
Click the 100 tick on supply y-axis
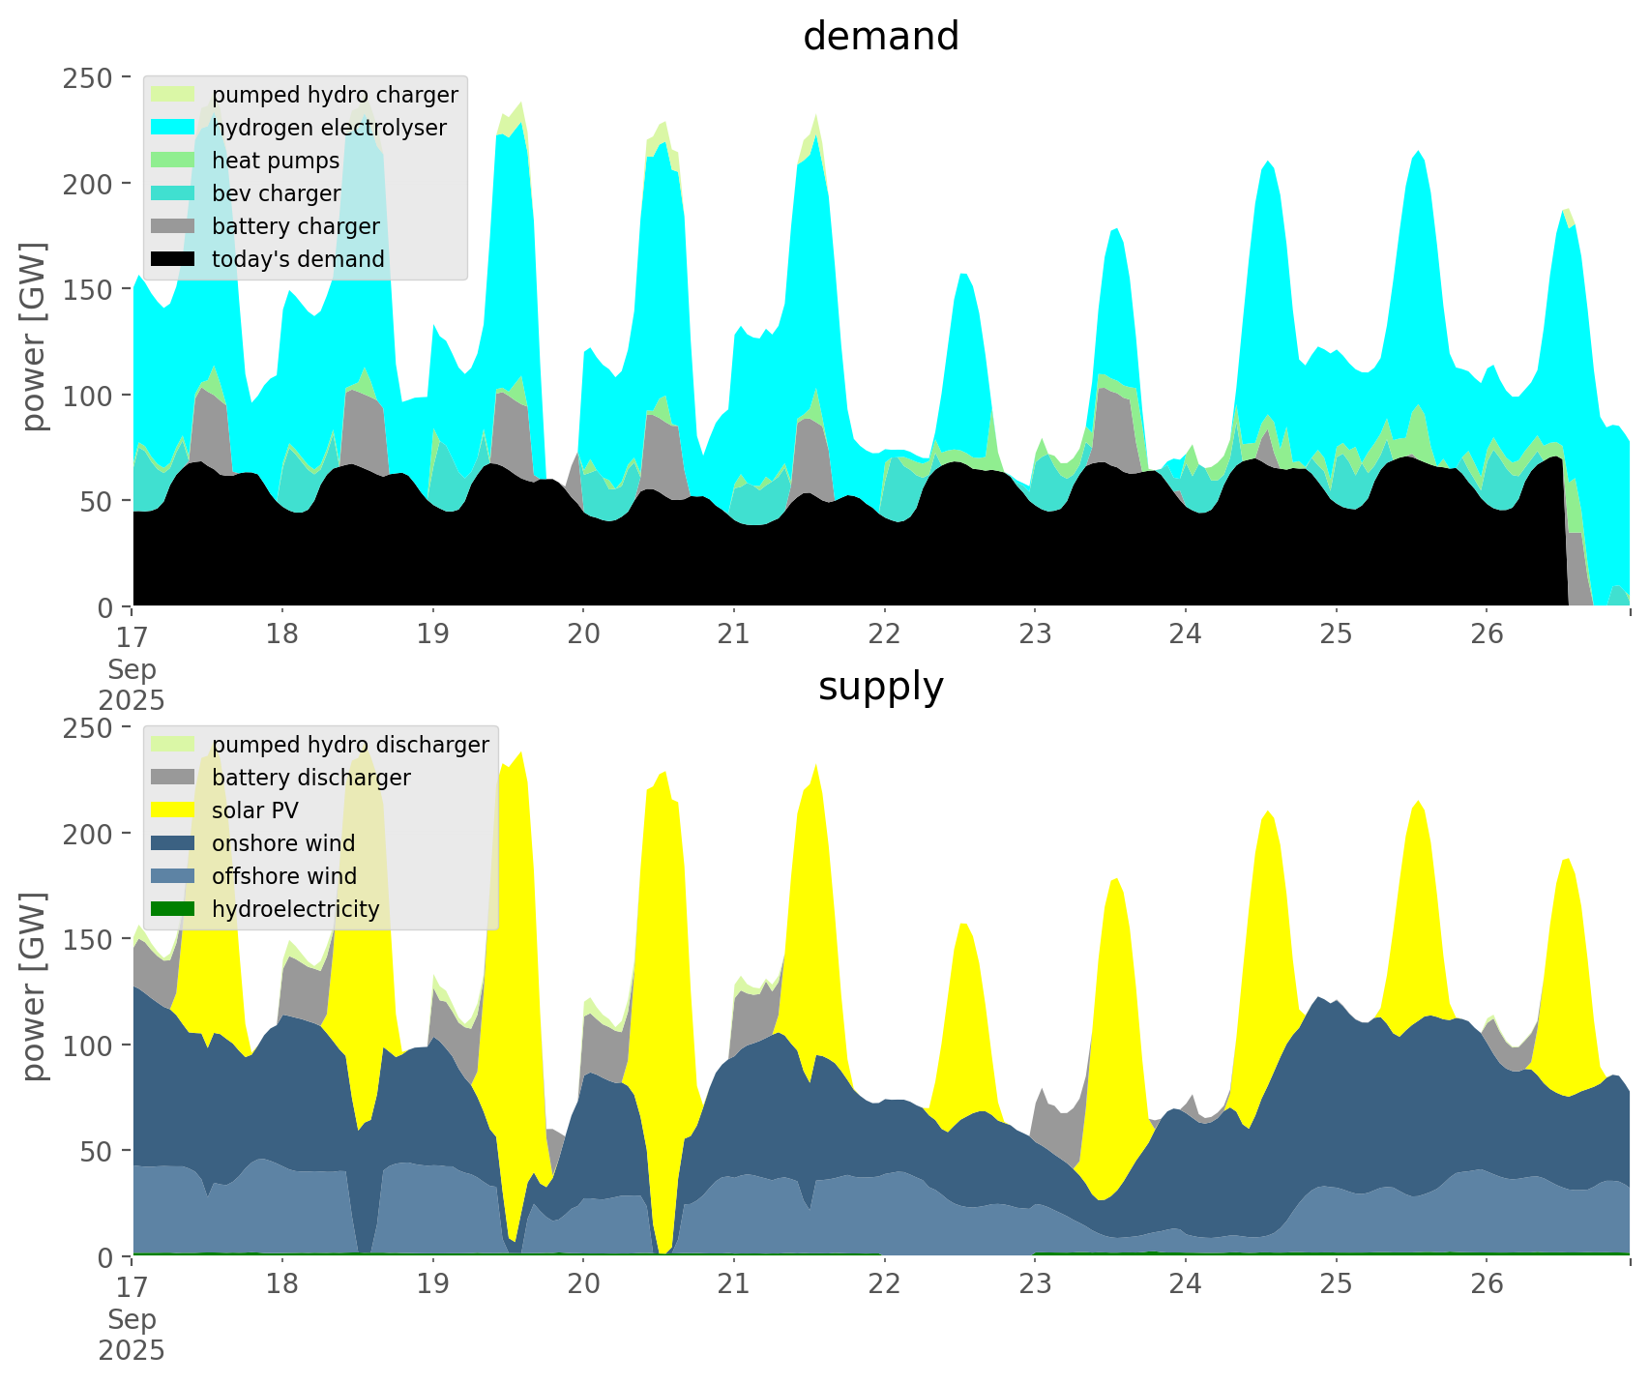tap(96, 1045)
